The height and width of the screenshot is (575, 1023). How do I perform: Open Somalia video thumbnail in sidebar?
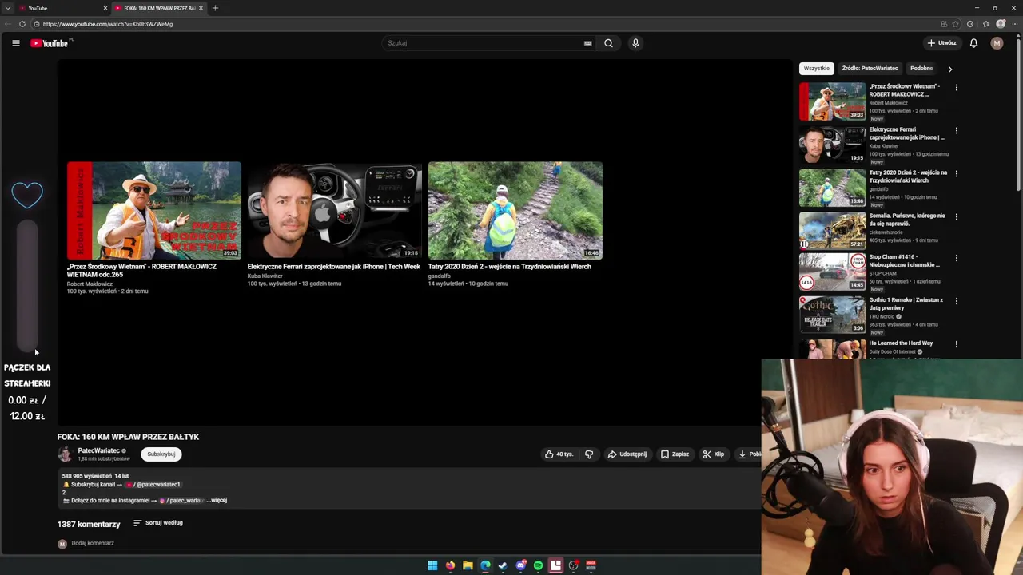[832, 230]
